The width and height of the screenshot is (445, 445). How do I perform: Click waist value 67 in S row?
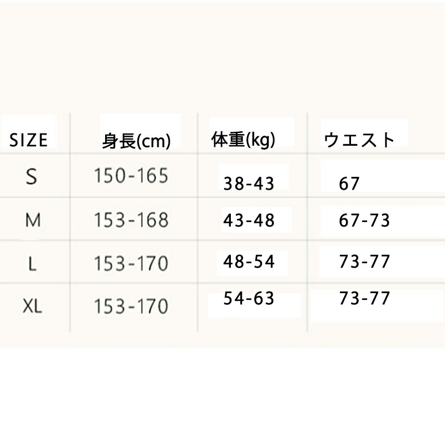click(x=349, y=184)
